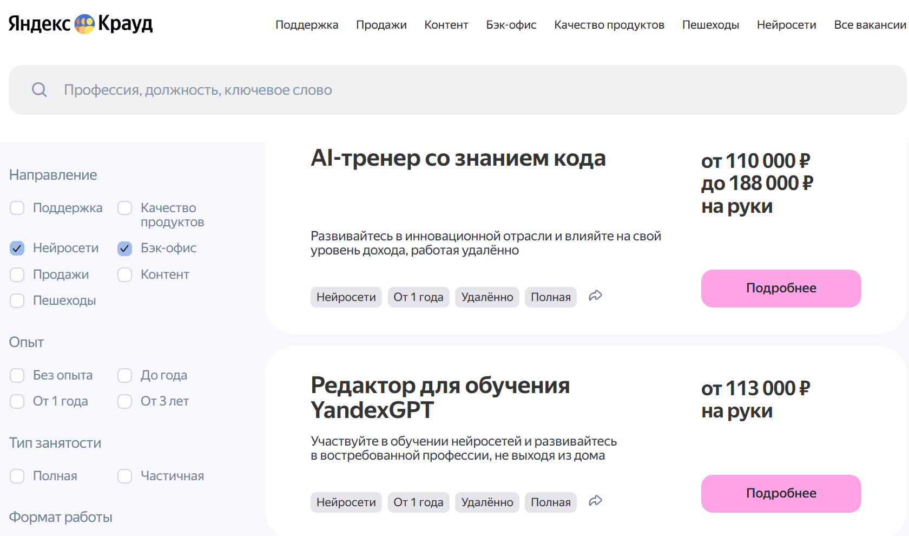
Task: Check the Частичная employment type filter
Action: click(125, 476)
